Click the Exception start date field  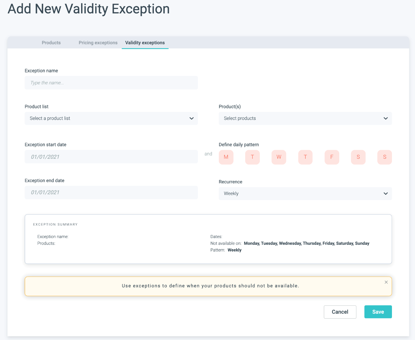click(x=111, y=157)
